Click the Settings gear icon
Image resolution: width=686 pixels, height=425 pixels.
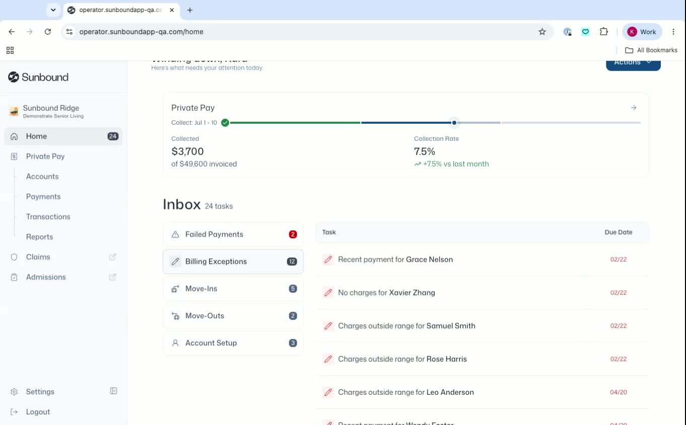click(x=14, y=392)
